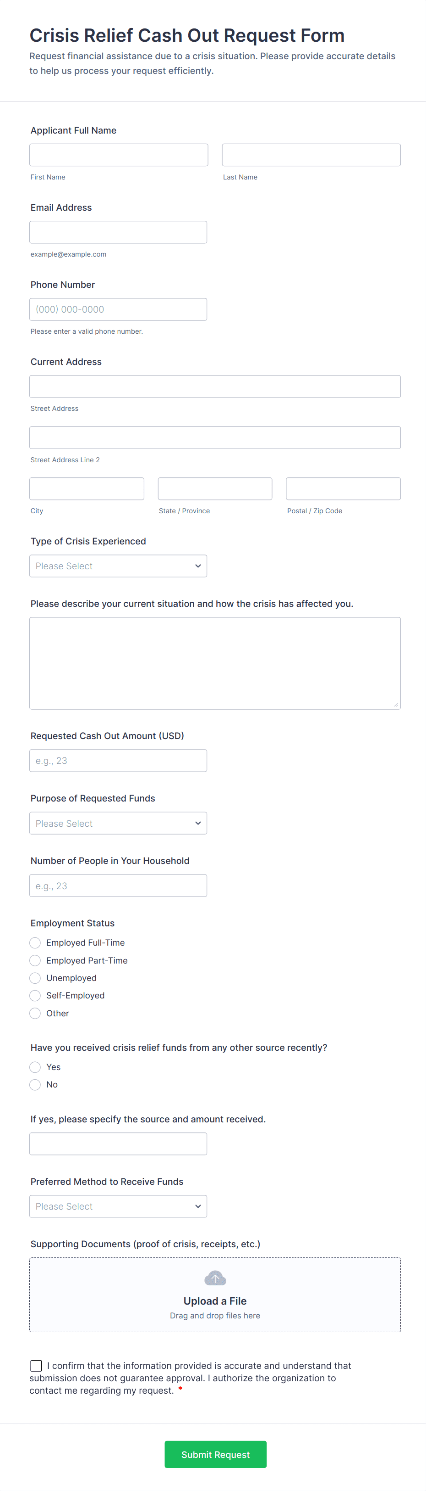Select Yes for other relief funds

tap(35, 1067)
